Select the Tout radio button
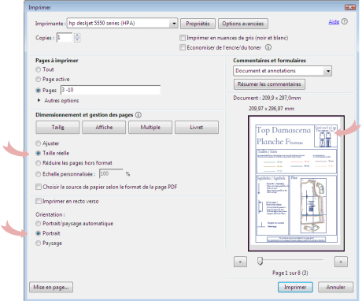362x301 pixels. pyautogui.click(x=39, y=69)
